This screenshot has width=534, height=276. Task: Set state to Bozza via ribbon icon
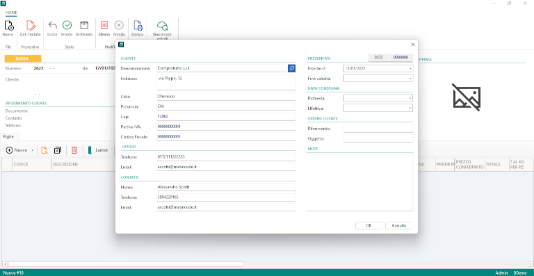(x=52, y=25)
